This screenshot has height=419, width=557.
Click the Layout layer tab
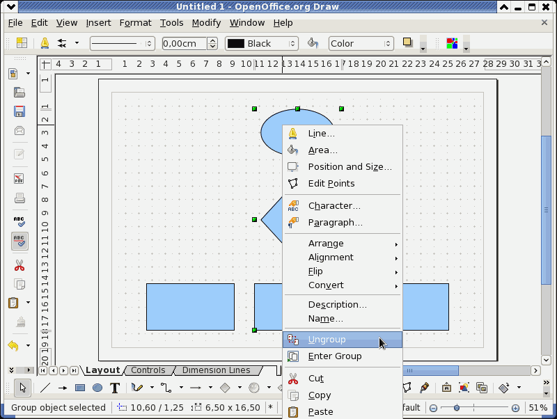[102, 370]
